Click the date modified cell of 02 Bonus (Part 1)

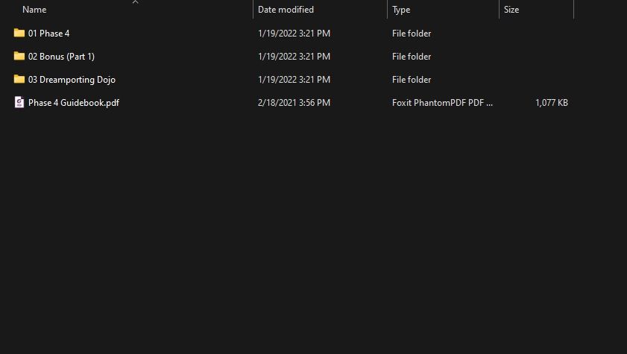294,57
